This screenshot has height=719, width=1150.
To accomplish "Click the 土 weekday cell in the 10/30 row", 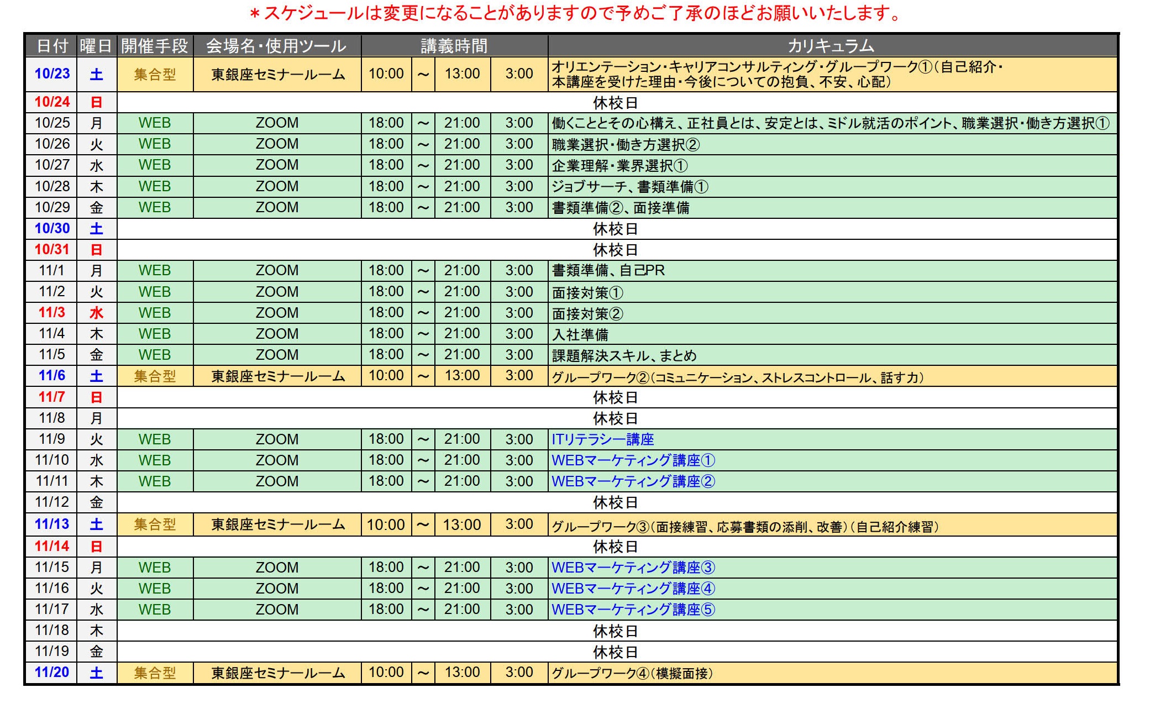I will [97, 229].
